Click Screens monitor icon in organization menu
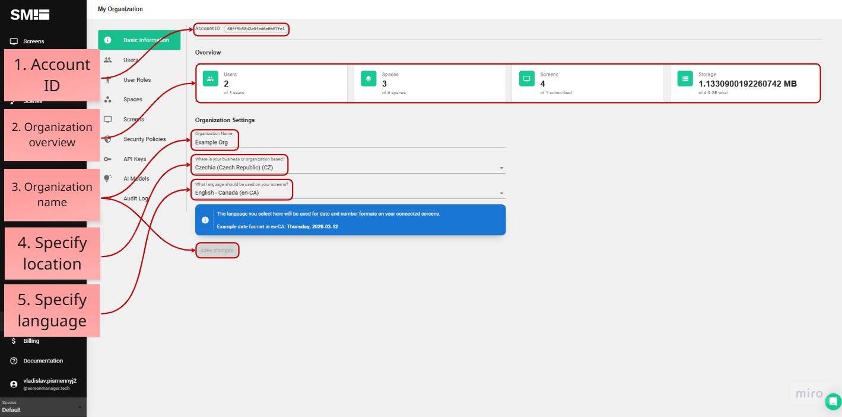The width and height of the screenshot is (842, 417). (x=108, y=119)
